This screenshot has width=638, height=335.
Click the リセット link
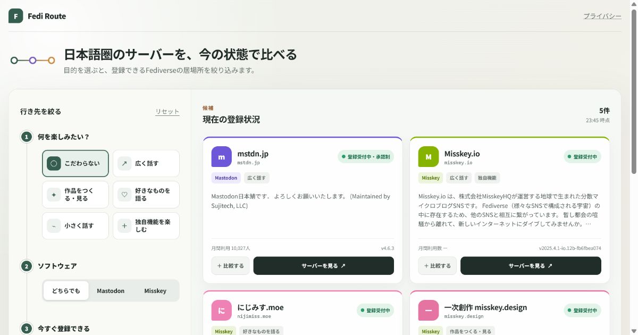[x=167, y=112]
